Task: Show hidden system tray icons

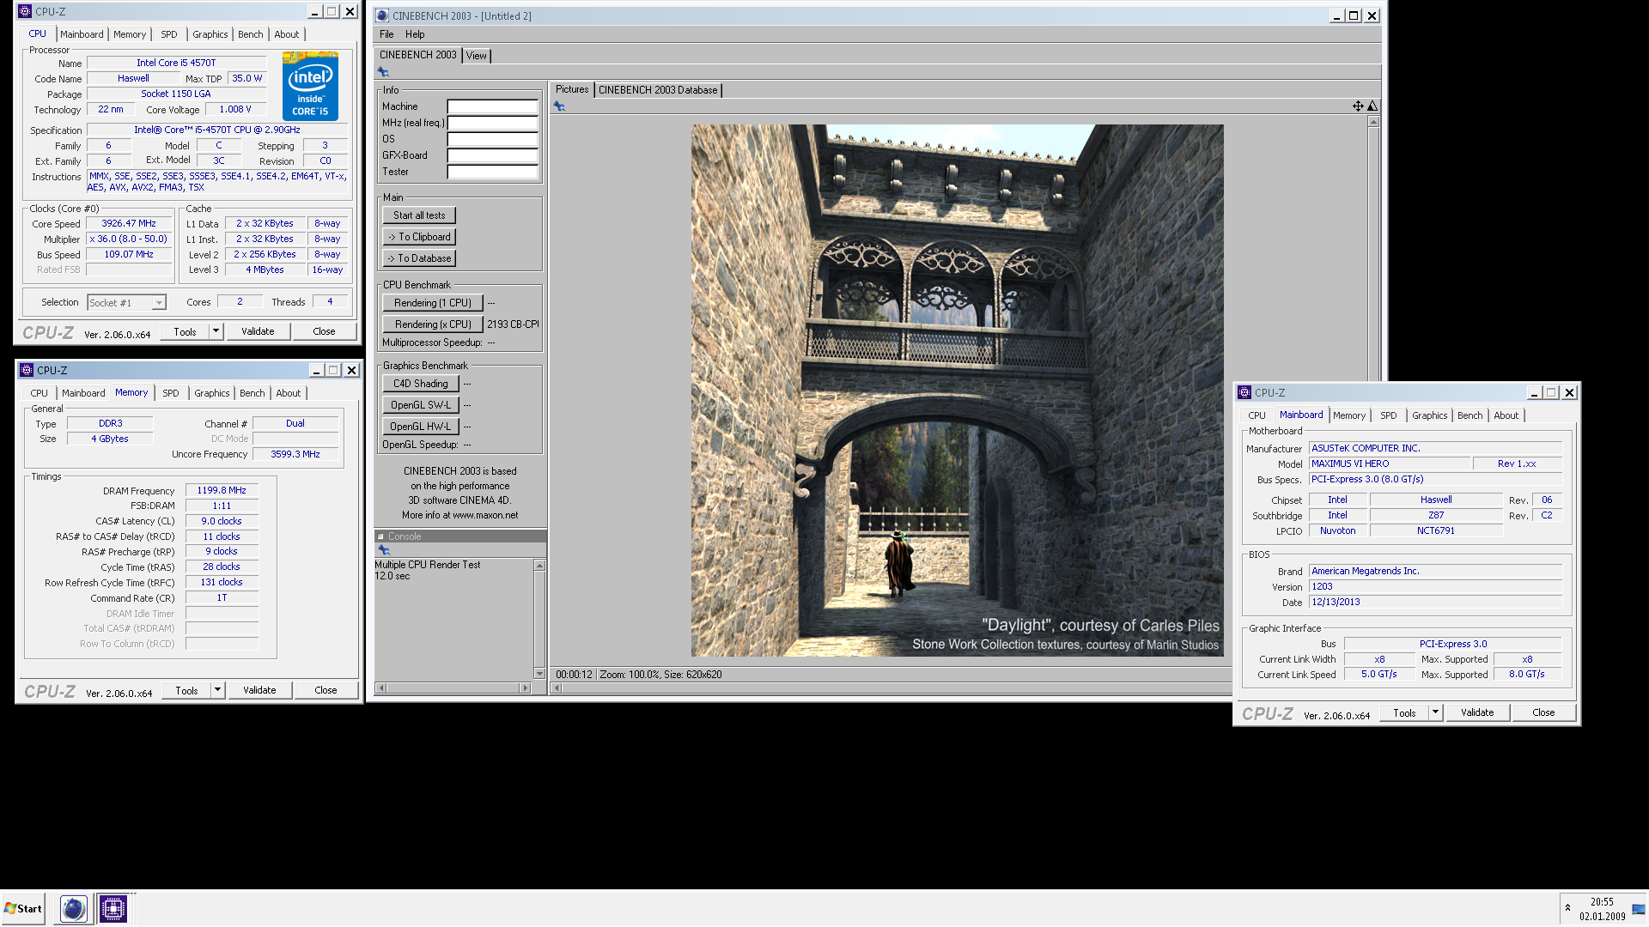Action: [x=1567, y=908]
